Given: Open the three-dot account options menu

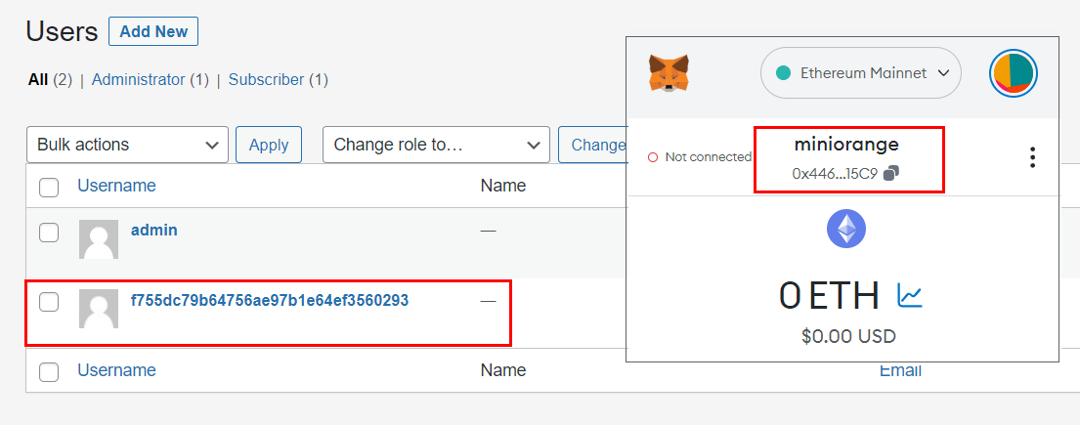Looking at the screenshot, I should (x=1032, y=157).
